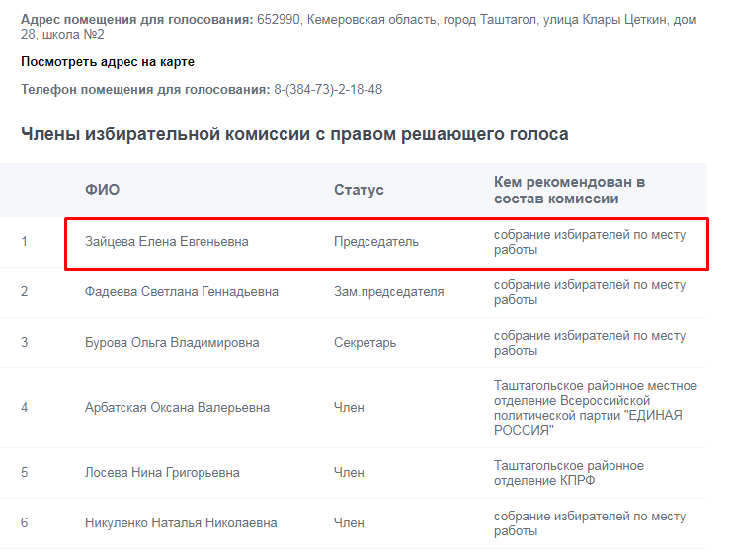Click row number 5 in the table

[25, 473]
